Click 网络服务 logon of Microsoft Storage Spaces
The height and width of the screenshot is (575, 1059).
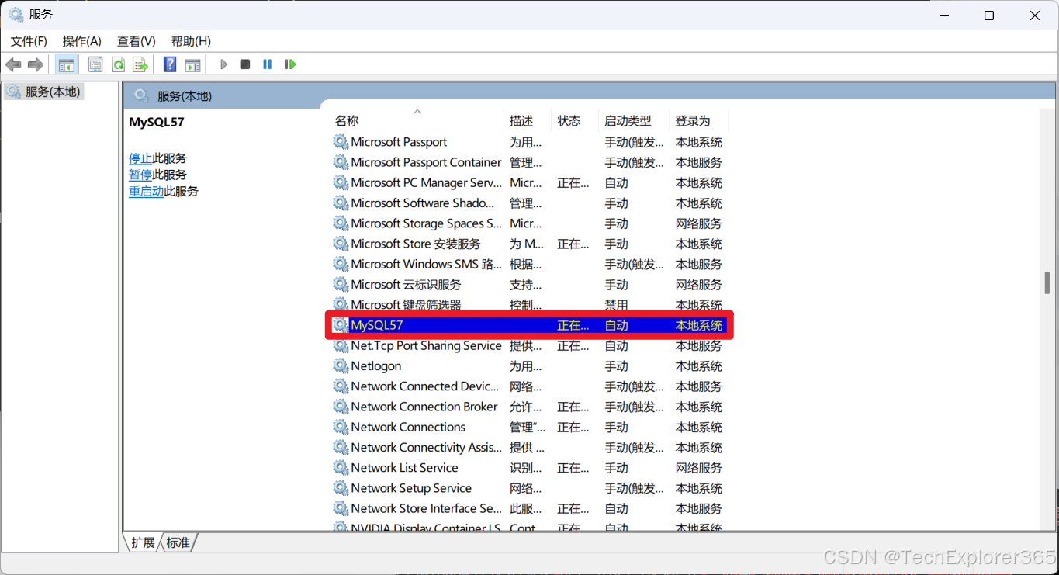click(698, 223)
